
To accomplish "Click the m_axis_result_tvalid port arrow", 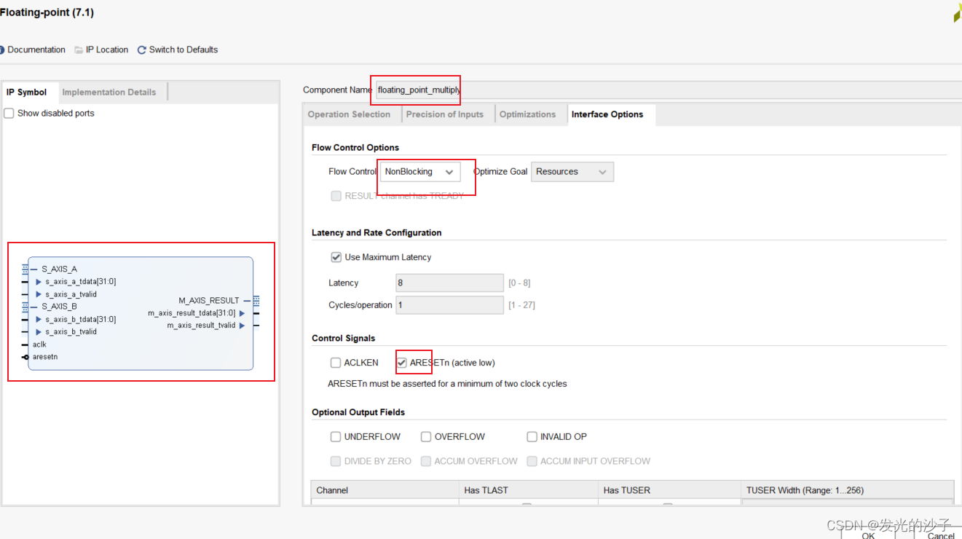I will pyautogui.click(x=243, y=326).
